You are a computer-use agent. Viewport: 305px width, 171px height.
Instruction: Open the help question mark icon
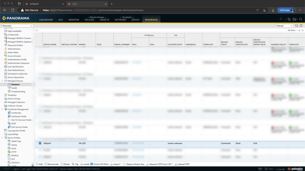point(301,26)
